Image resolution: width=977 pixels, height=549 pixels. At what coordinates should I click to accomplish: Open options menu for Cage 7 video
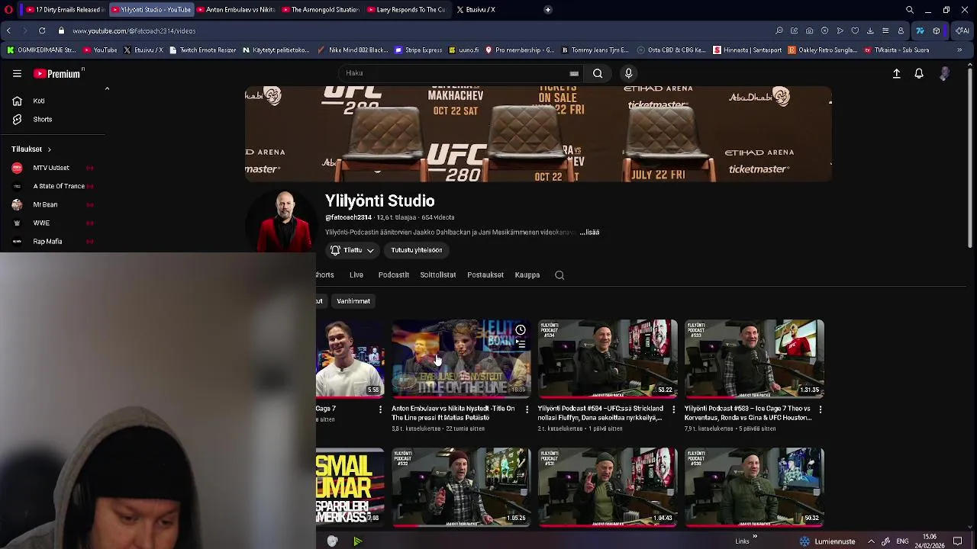(380, 409)
